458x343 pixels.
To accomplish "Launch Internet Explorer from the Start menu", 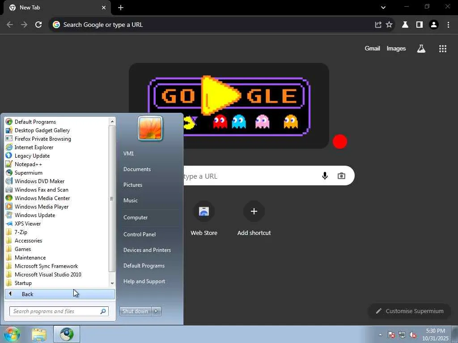I will click(57, 147).
